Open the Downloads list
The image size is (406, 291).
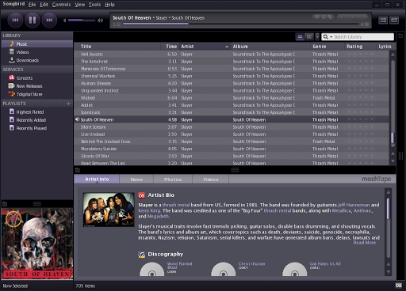coord(37,60)
